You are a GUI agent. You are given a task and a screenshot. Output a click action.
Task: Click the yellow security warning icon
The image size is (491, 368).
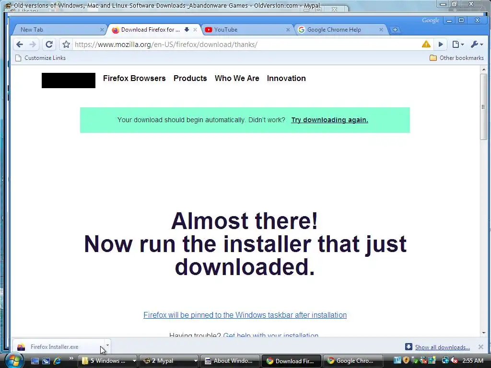pos(426,45)
